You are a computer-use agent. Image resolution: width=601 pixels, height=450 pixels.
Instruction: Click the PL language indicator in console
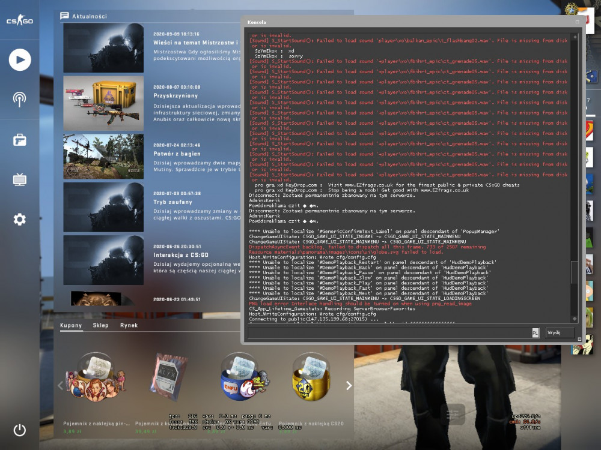[535, 333]
